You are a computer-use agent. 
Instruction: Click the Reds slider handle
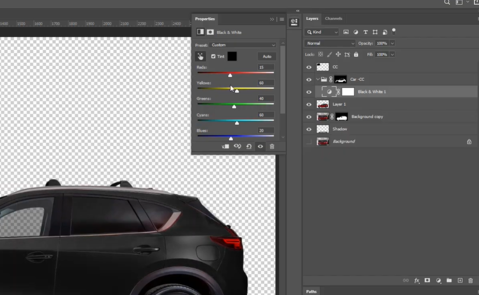coord(230,75)
